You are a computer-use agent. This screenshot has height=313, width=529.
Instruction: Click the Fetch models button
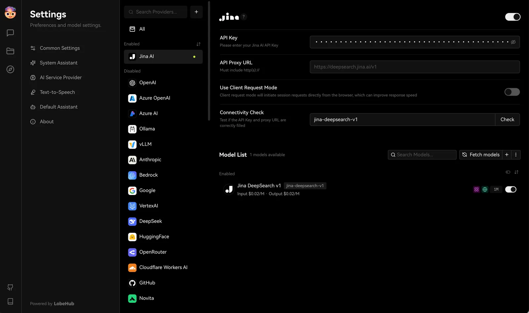click(x=481, y=154)
